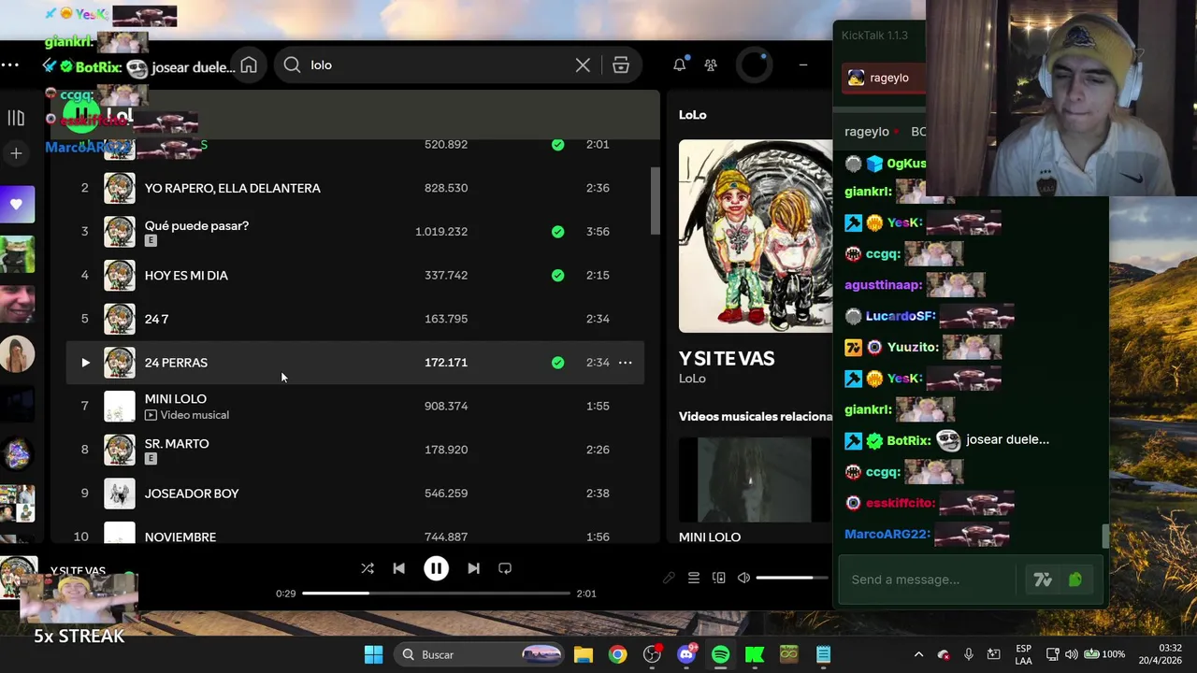Screen dimensions: 1197x673
Task: Select YO RAPERO, ELLA DELANTERA track
Action: tap(355, 188)
